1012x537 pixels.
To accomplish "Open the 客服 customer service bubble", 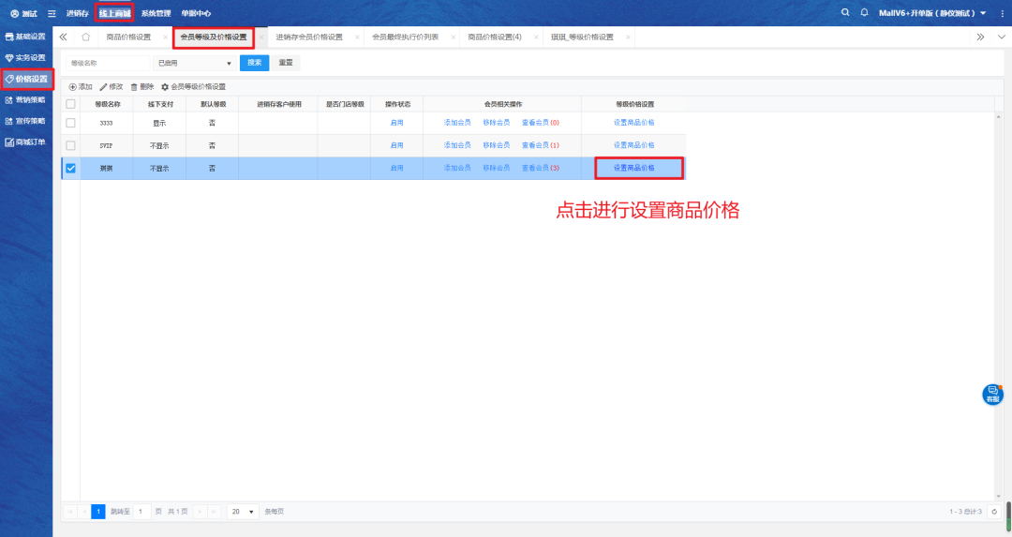I will (992, 395).
